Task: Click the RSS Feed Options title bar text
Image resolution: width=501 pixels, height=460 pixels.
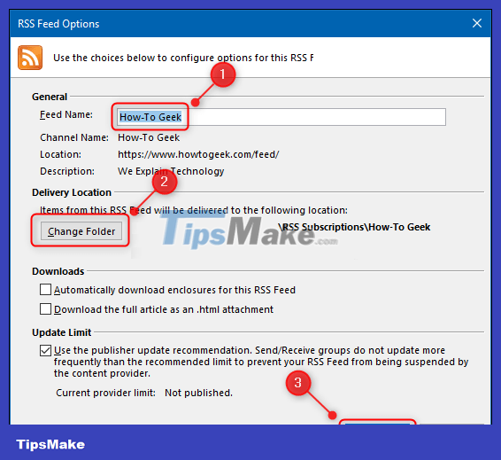Action: pos(58,24)
